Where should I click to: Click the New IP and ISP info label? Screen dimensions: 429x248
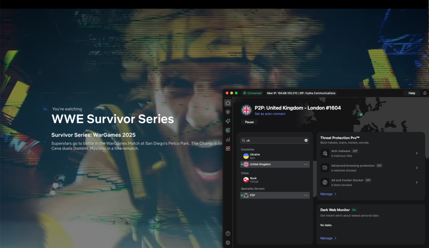pyautogui.click(x=301, y=93)
